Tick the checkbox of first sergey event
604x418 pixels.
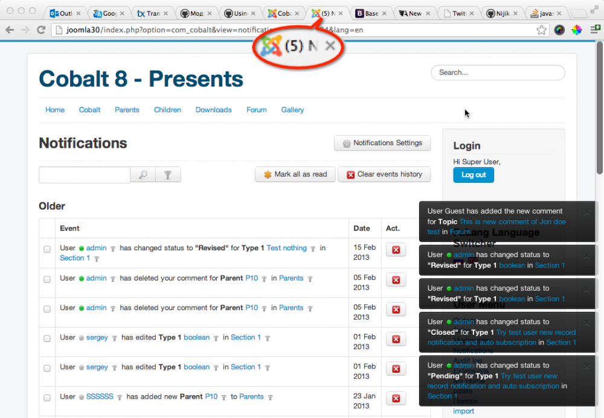click(47, 338)
